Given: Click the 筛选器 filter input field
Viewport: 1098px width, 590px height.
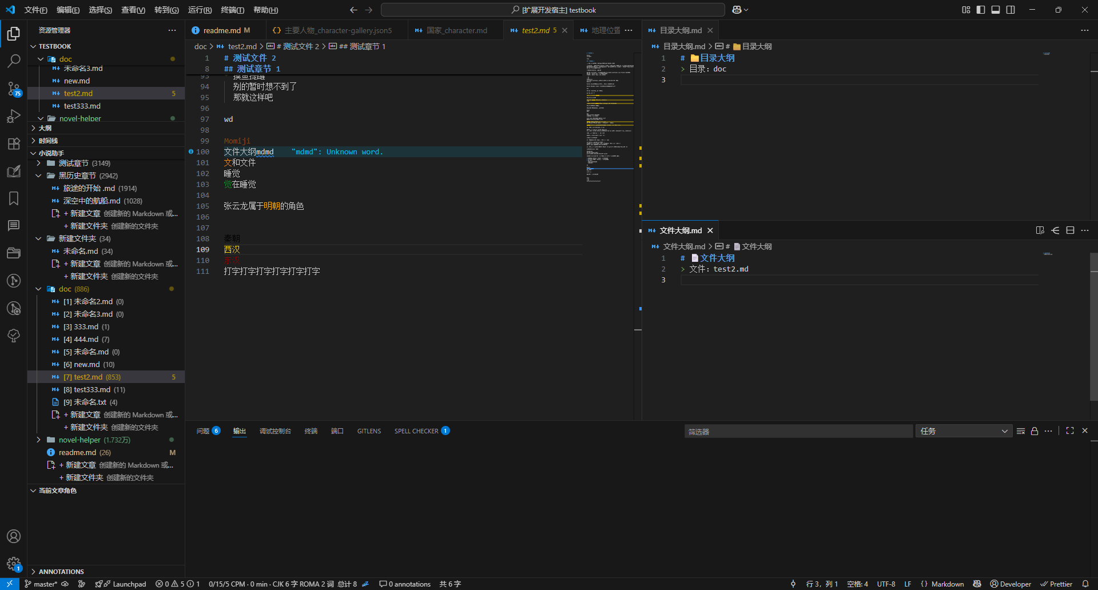Looking at the screenshot, I should pos(798,432).
